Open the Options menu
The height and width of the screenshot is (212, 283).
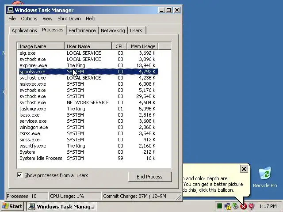pyautogui.click(x=29, y=19)
